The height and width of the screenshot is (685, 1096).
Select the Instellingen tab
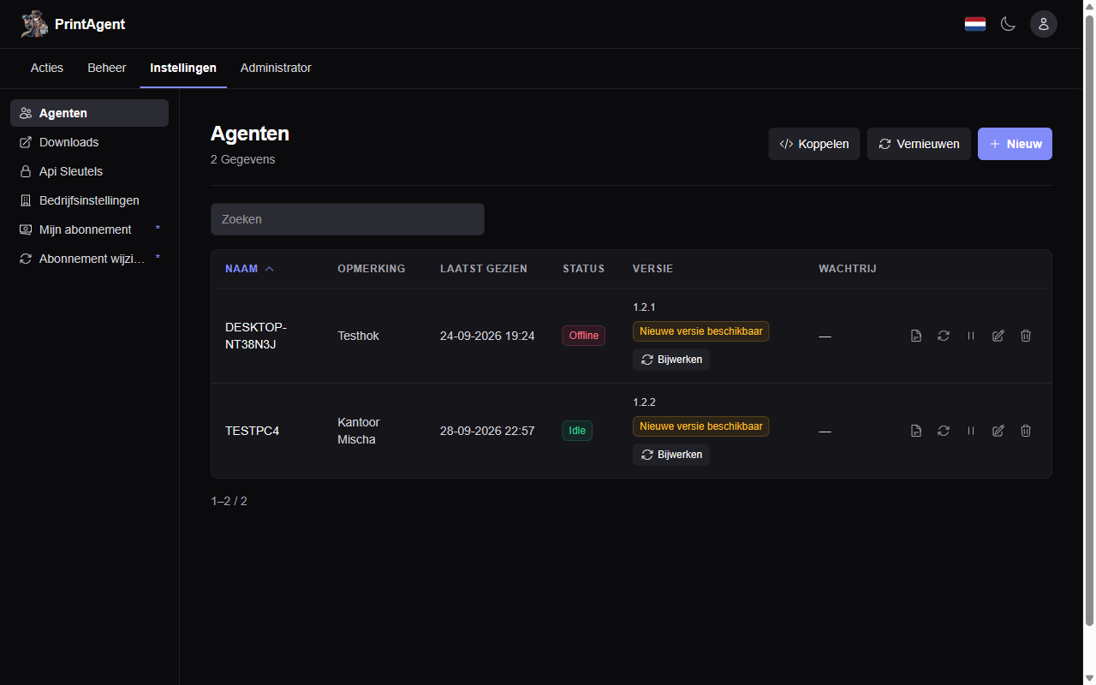pyautogui.click(x=183, y=68)
